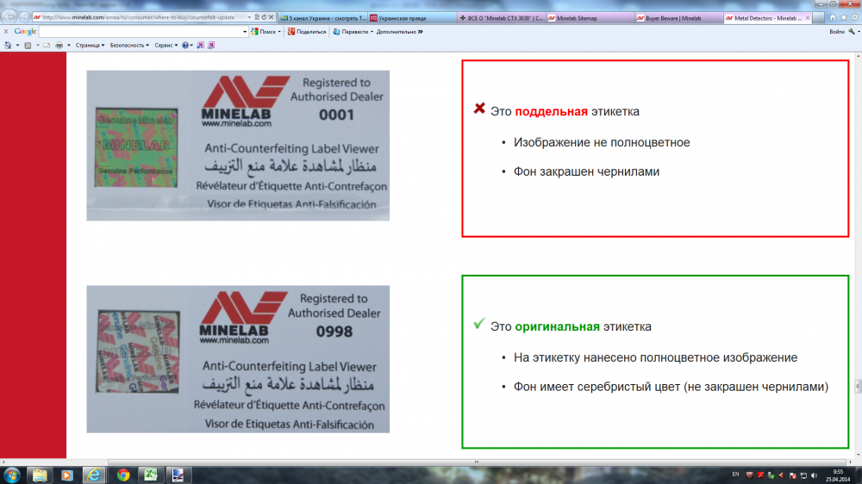Image resolution: width=862 pixels, height=484 pixels.
Task: Stop loading with the address bar X
Action: point(271,17)
